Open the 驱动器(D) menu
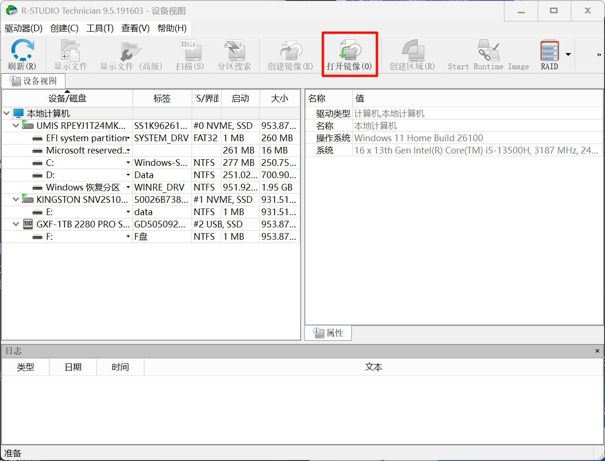605x461 pixels. click(23, 28)
